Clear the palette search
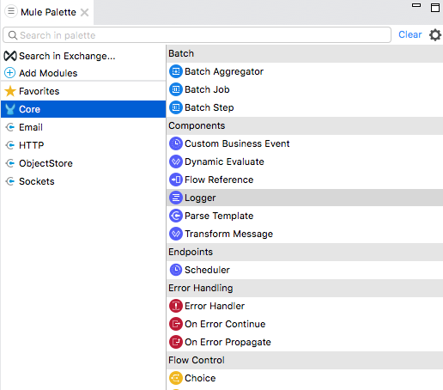Viewport: 443px width, 390px height. (410, 34)
